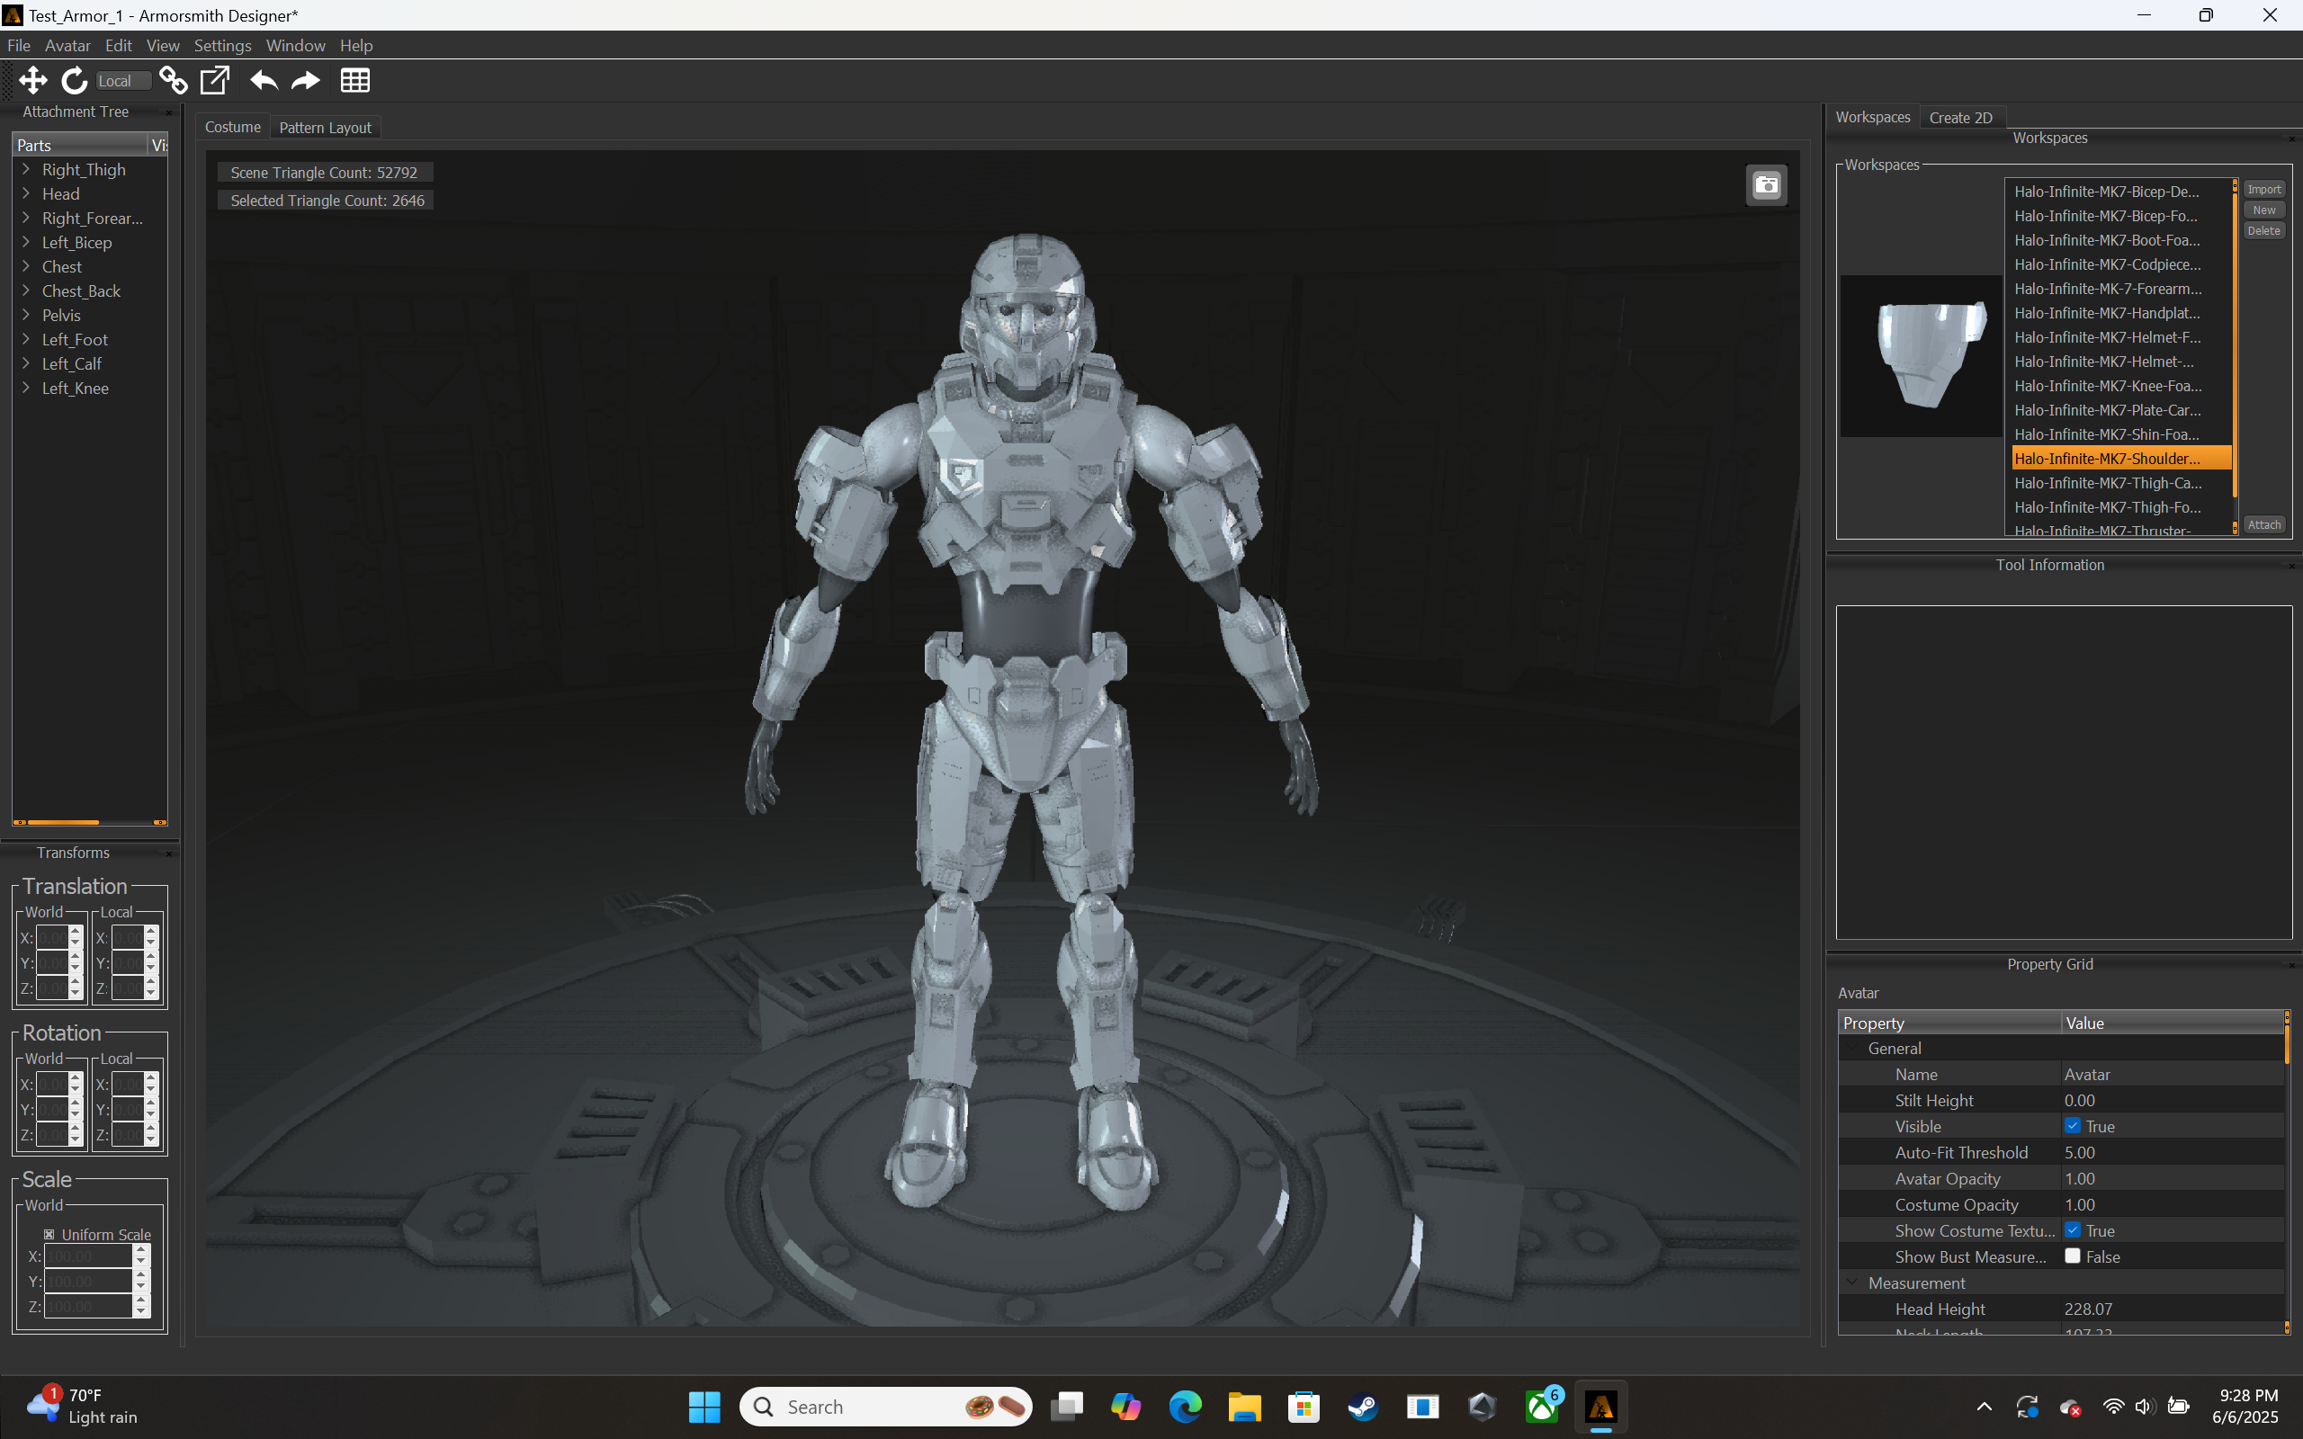Image resolution: width=2303 pixels, height=1439 pixels.
Task: Open the Help menu
Action: (356, 45)
